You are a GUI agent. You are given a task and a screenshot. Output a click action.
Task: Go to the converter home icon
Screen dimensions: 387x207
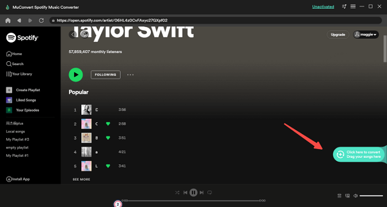pyautogui.click(x=8, y=20)
